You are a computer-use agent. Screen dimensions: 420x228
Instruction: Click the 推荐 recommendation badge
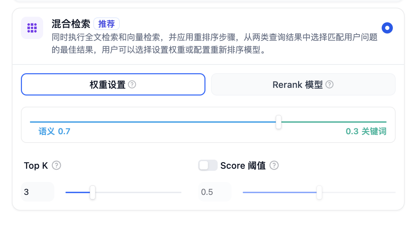click(x=107, y=24)
